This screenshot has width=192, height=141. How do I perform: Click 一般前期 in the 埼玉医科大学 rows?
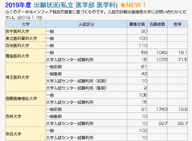54,67
